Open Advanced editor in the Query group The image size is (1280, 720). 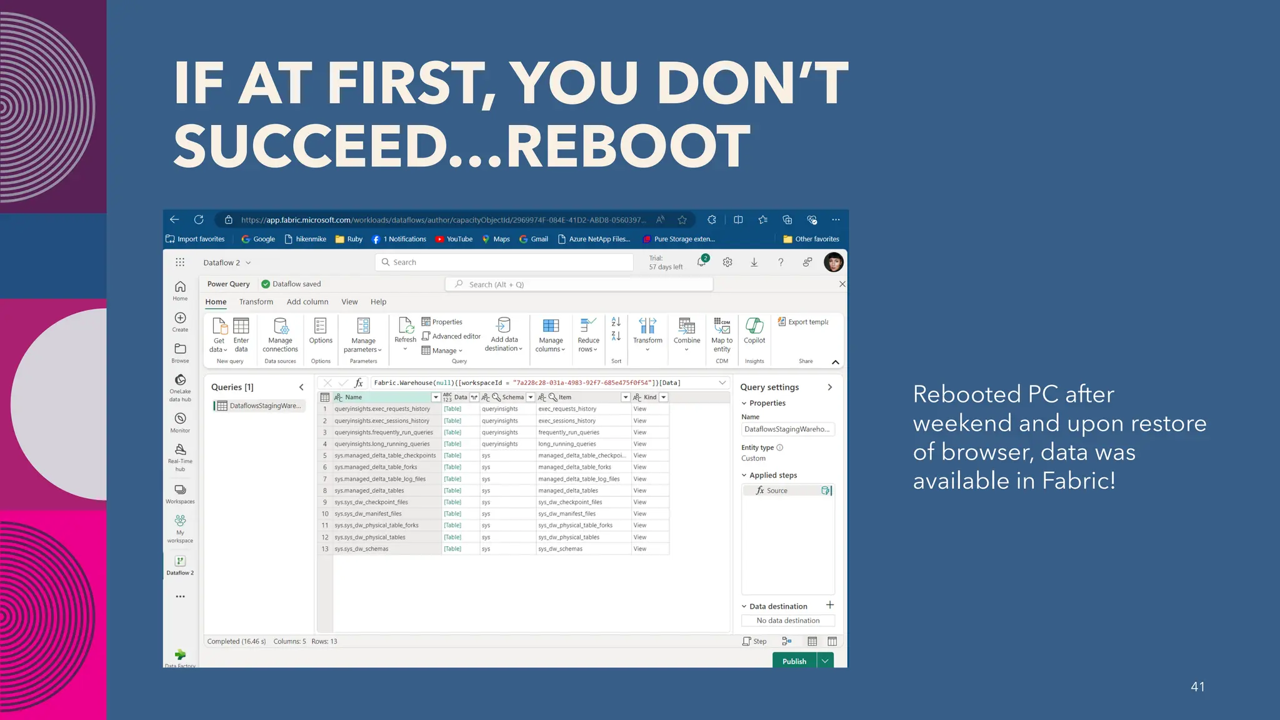point(451,336)
